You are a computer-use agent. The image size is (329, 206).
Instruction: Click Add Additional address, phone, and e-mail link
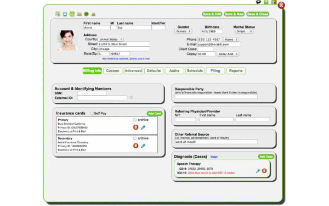(126, 59)
